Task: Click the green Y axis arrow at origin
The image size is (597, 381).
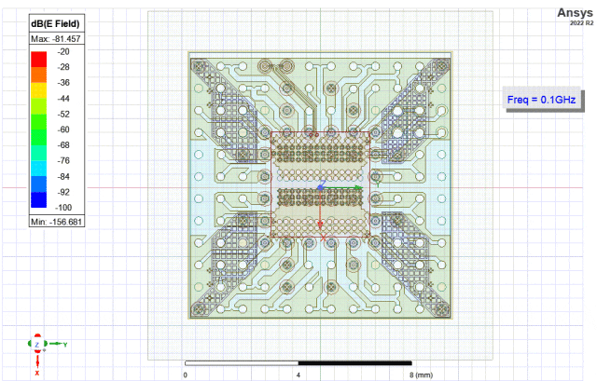Action: click(342, 188)
